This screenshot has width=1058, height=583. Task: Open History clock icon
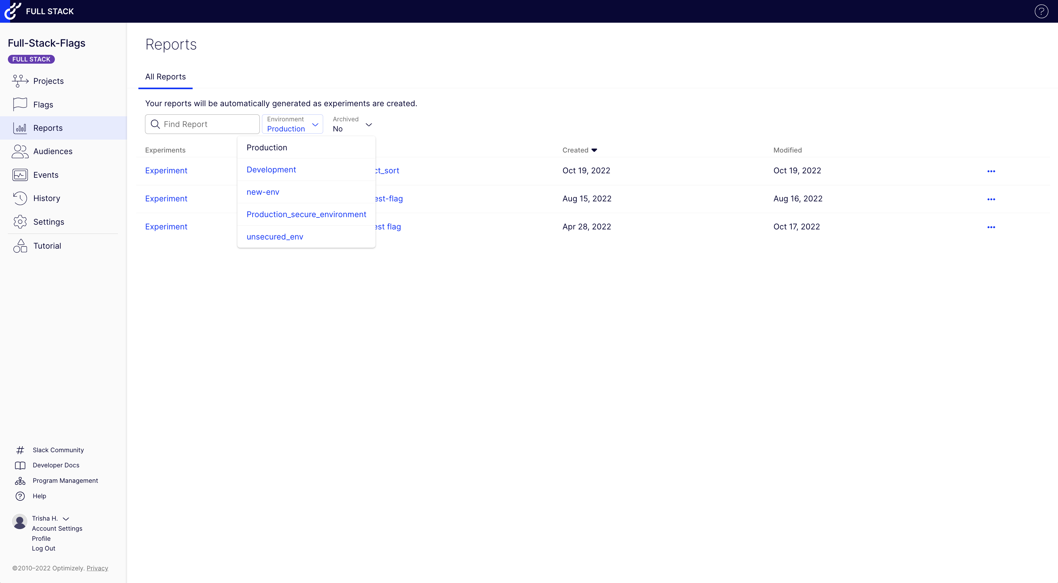[x=20, y=198]
